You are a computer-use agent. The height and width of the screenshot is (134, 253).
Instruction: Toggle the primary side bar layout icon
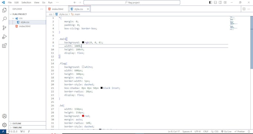coord(211,3)
